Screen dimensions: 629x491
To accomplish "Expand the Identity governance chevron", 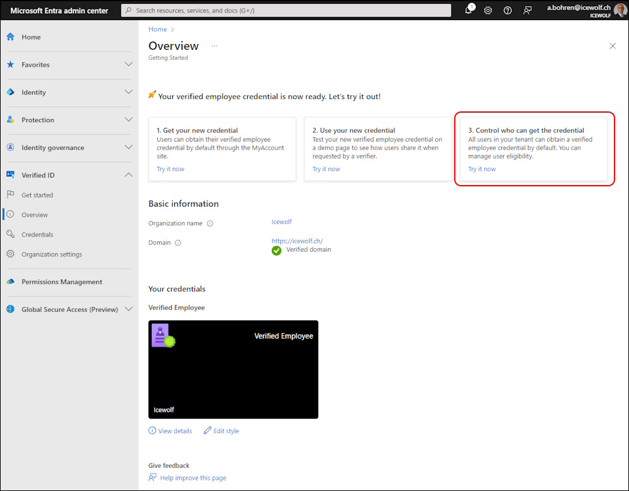I will (128, 147).
